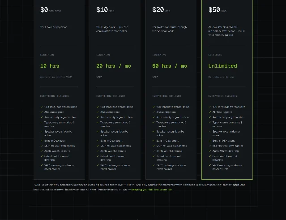This screenshot has height=220, width=286.
Task: Click 'Scheduled & manual listening' in $0 plan
Action: click(56, 158)
